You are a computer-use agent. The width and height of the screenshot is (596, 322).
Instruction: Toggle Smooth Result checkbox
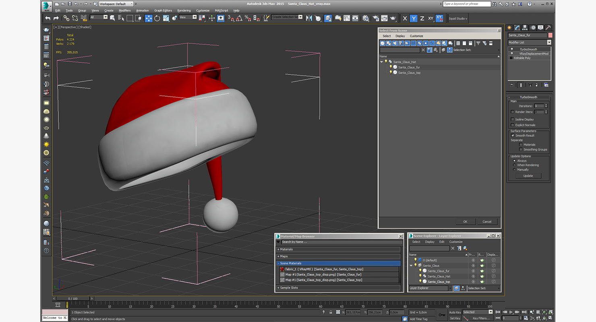[x=513, y=135]
